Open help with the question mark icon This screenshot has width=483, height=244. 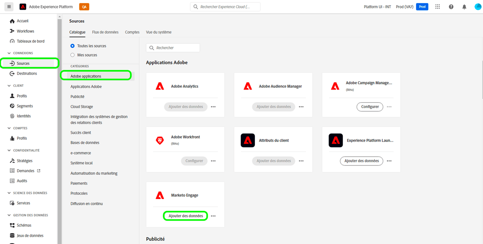(x=451, y=6)
